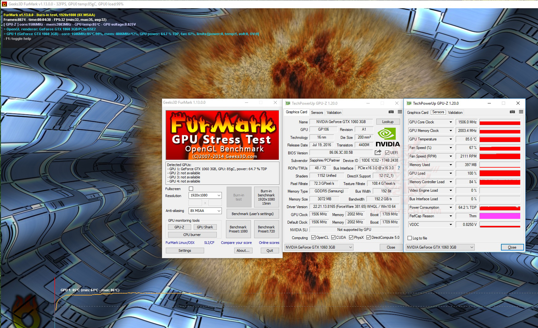Image resolution: width=538 pixels, height=328 pixels.
Task: Click the 2111 RPM fan speed value
Action: pyautogui.click(x=467, y=156)
